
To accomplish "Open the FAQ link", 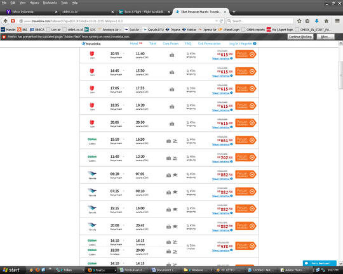I will click(x=188, y=44).
